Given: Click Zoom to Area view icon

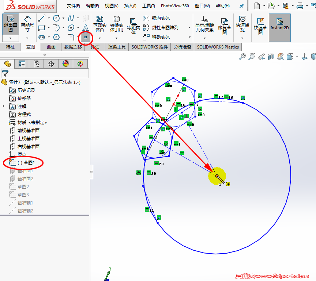Looking at the screenshot, I should (x=252, y=57).
